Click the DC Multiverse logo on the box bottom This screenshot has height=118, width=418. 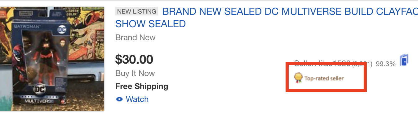click(x=39, y=93)
